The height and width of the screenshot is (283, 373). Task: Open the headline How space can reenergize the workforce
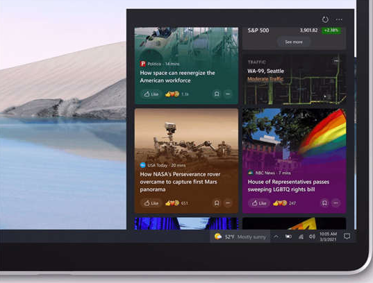coord(177,76)
